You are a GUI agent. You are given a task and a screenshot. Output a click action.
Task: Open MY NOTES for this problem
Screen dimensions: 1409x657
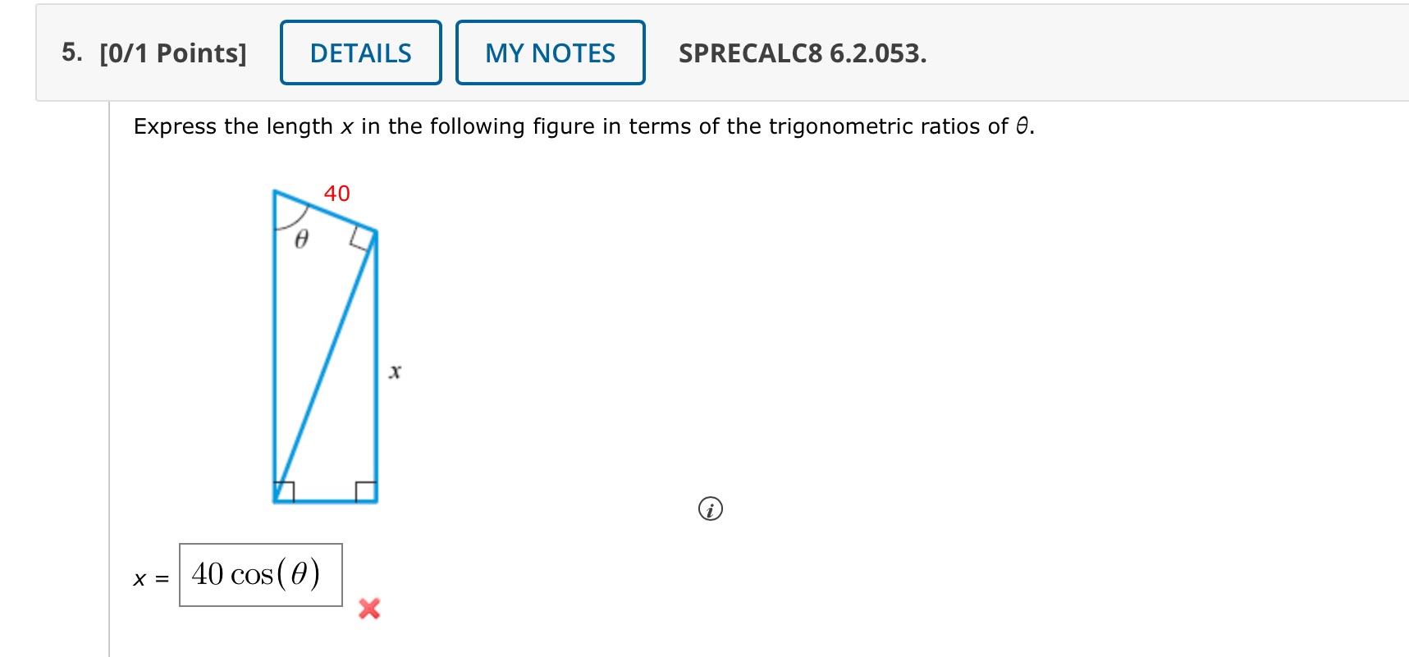(x=550, y=52)
